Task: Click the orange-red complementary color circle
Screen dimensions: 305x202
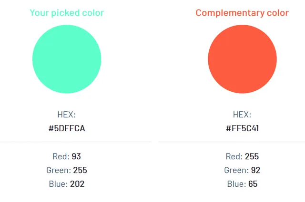Action: tap(242, 59)
